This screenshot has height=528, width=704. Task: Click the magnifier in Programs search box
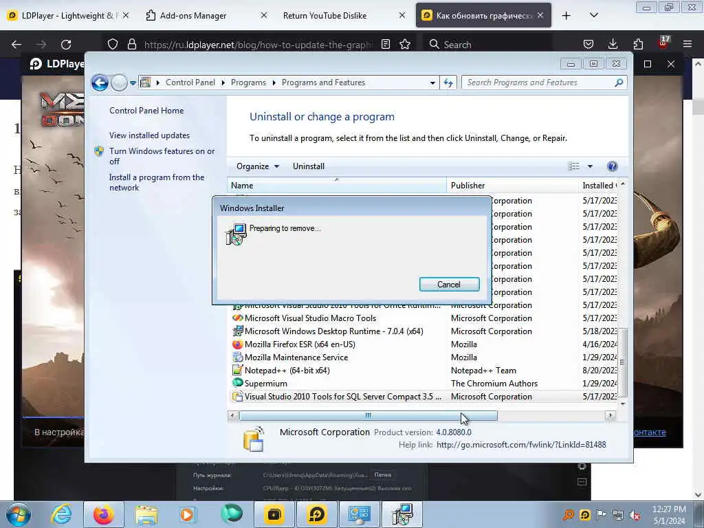tap(619, 82)
